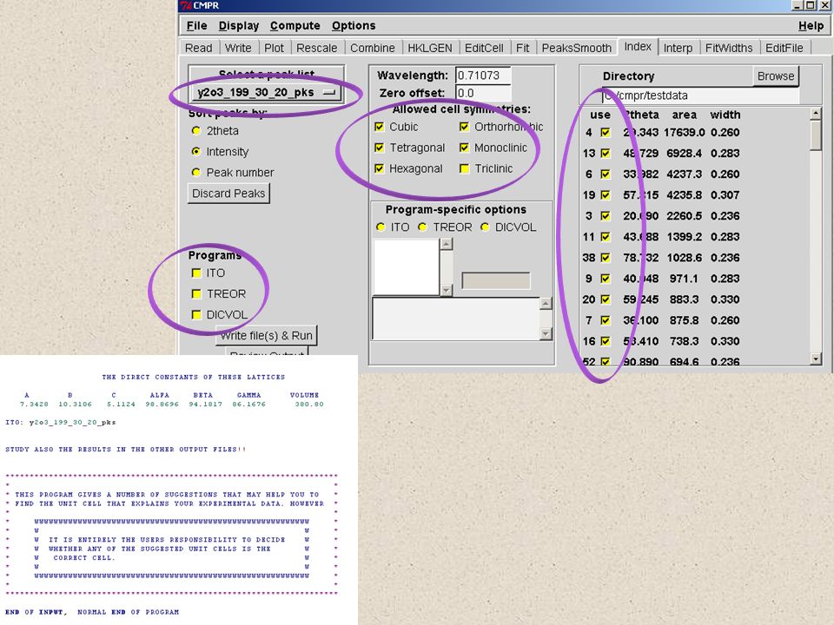Toggle use checkbox for peak 6
Screen dimensions: 834x625
606,174
